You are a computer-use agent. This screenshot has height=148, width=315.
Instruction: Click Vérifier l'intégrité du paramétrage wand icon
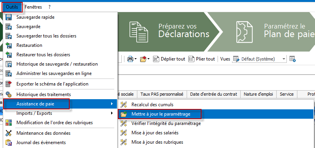pyautogui.click(x=124, y=123)
